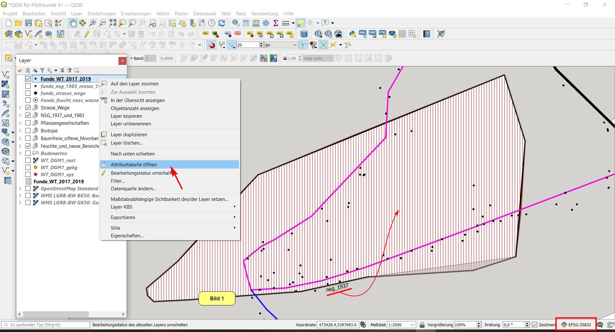Click the Identify Features tool

[236, 23]
